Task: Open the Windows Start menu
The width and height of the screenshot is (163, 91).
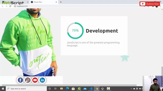Action: pos(3,89)
